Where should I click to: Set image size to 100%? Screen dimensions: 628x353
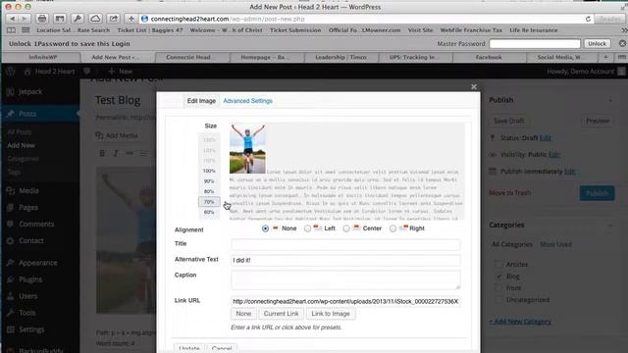[209, 171]
